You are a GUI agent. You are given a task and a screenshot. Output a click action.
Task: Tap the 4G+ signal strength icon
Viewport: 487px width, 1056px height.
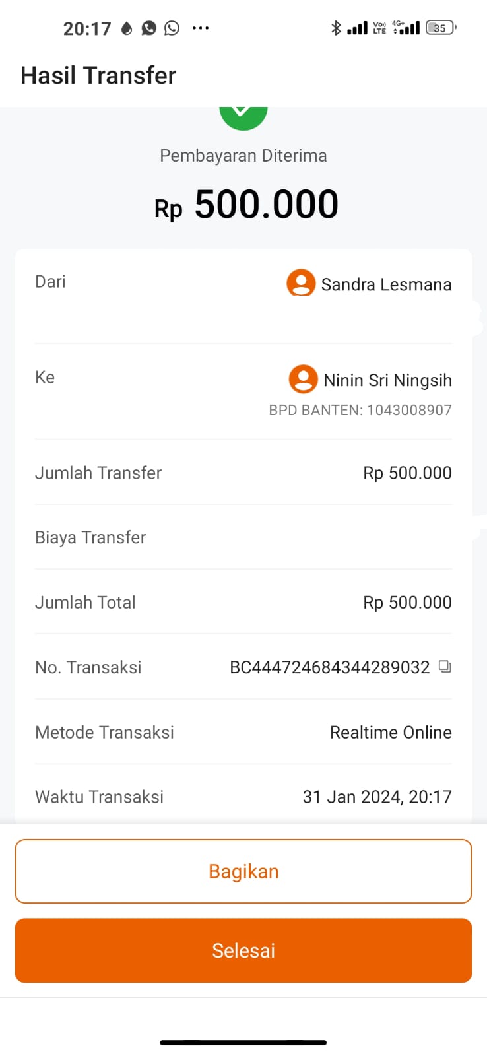coord(406,28)
